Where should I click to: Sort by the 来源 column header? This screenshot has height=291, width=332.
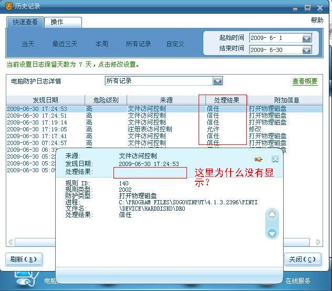(x=166, y=100)
